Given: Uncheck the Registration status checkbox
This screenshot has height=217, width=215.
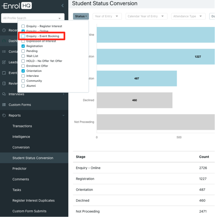Looking at the screenshot, I should click(x=23, y=46).
